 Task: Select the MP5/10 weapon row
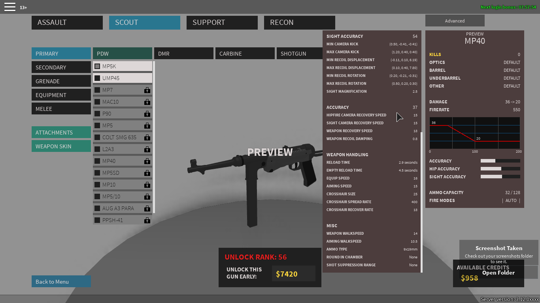pyautogui.click(x=123, y=196)
